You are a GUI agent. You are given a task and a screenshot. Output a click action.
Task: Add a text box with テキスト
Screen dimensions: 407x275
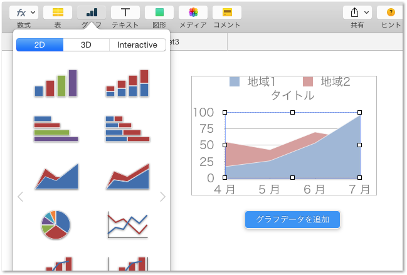tap(125, 12)
